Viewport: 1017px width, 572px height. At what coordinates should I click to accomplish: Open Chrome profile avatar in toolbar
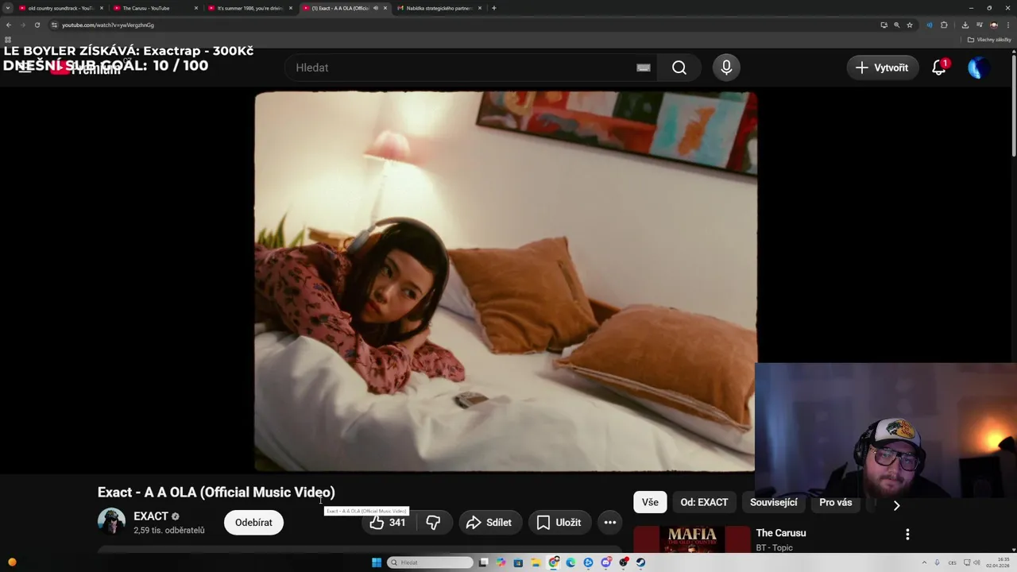993,25
